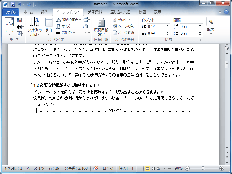Click the Redo icon in quick access toolbar
232x174 pixels.
tap(29, 4)
